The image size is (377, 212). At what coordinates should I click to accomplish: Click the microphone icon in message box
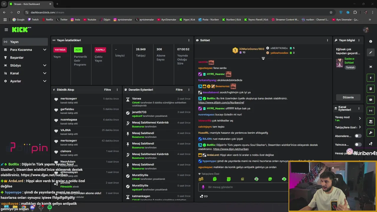click(203, 187)
